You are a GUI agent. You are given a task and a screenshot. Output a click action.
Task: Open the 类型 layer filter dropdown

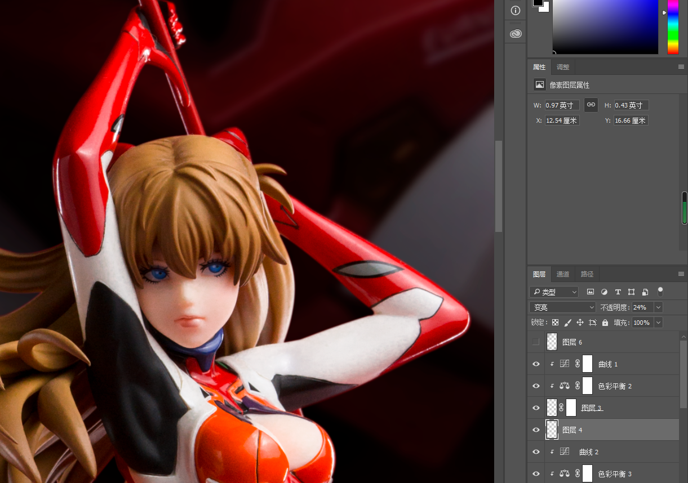tap(554, 292)
